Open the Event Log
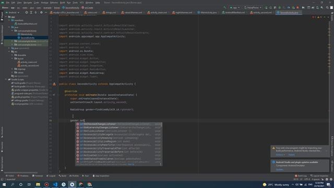334x188 pixels. [301, 176]
